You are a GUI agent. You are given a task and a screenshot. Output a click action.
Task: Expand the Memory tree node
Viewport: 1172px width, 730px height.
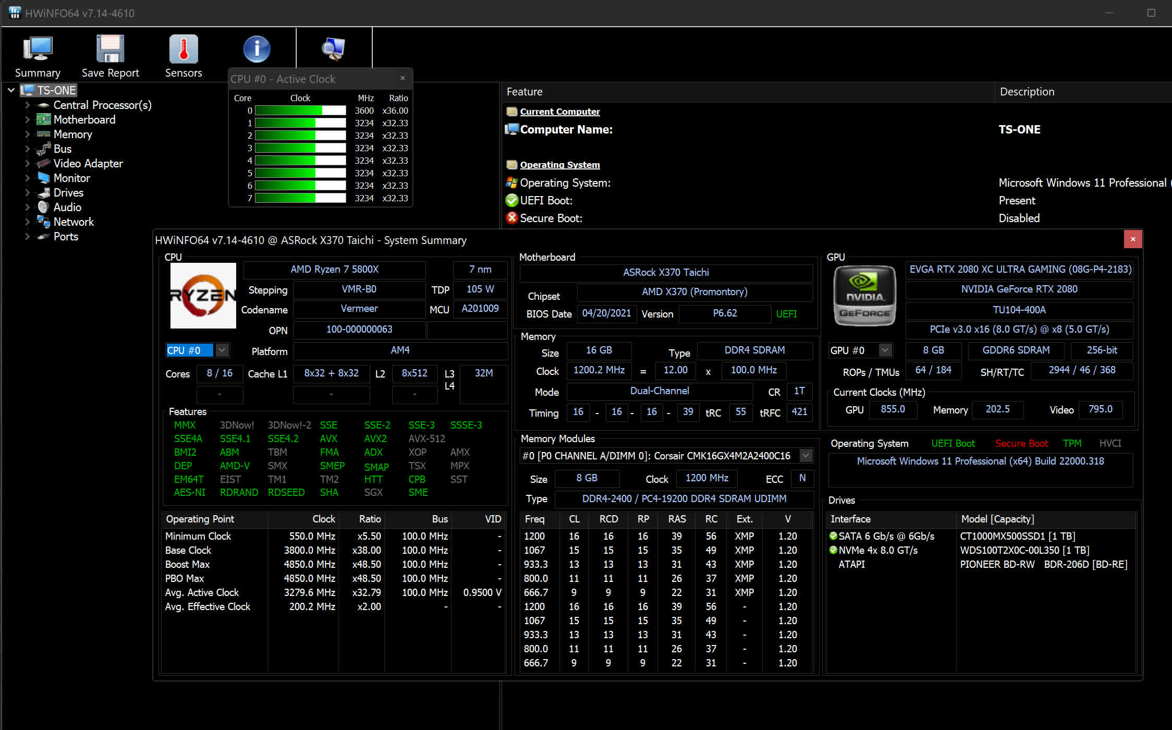pyautogui.click(x=28, y=135)
